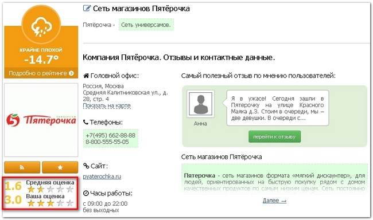
Task: Click the arrow icon after Подробно о рейтинге
Action: [x=71, y=73]
